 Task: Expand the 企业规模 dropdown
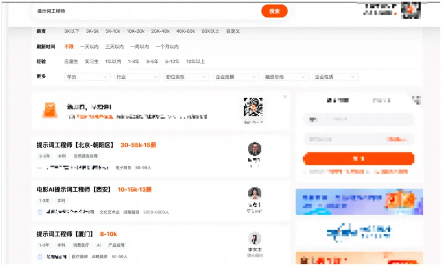[x=236, y=77]
